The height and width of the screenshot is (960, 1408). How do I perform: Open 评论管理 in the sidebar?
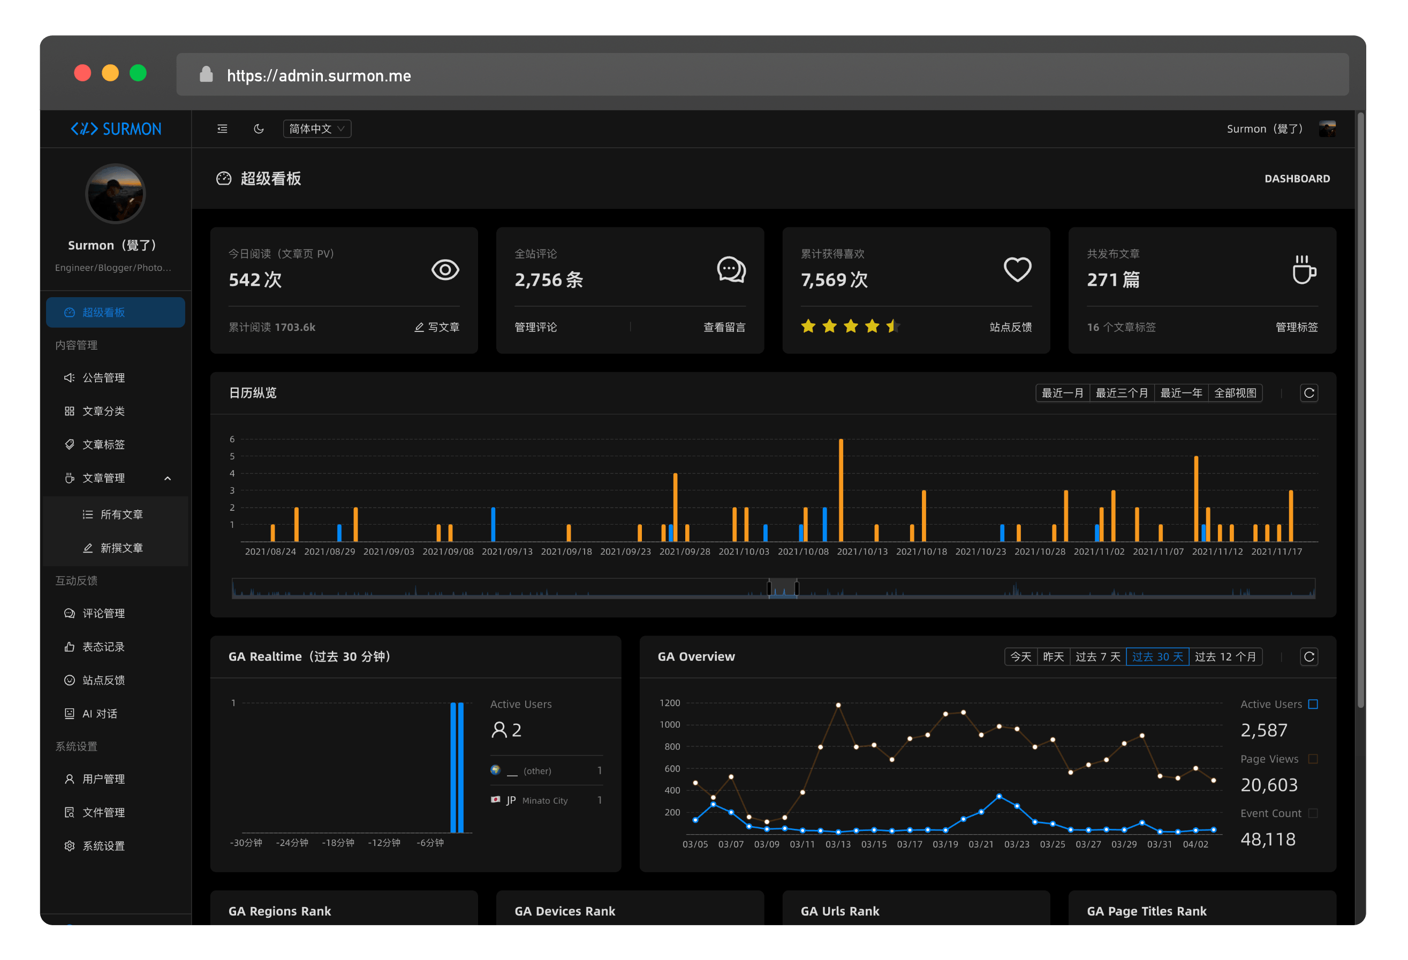[x=104, y=614]
